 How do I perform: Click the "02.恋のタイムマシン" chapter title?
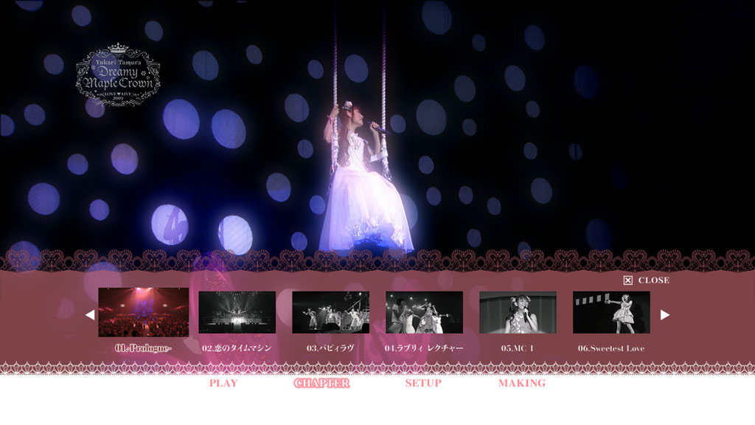237,348
